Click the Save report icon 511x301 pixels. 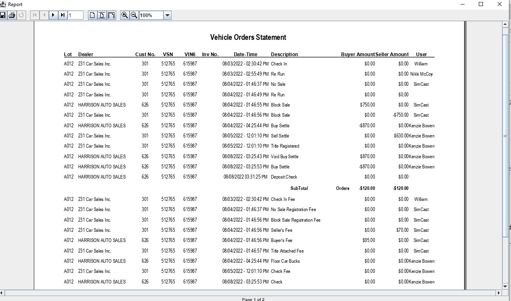click(3, 15)
